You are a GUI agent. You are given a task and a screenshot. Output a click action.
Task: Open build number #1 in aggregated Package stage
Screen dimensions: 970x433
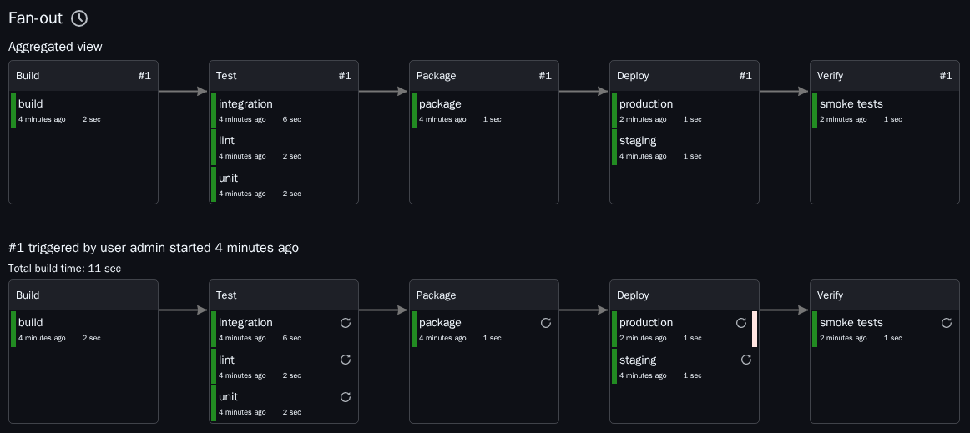tap(545, 75)
